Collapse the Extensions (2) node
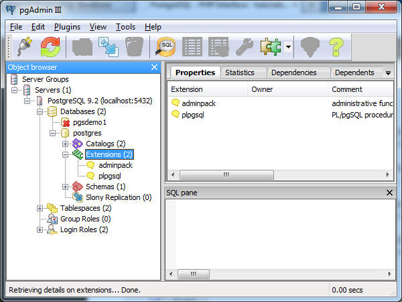The height and width of the screenshot is (302, 402). point(65,154)
